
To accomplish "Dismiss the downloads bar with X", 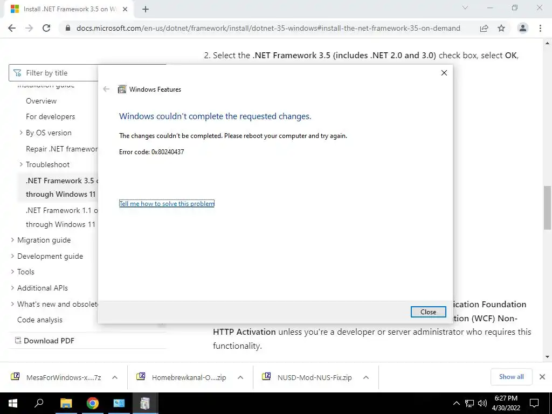I will point(542,377).
